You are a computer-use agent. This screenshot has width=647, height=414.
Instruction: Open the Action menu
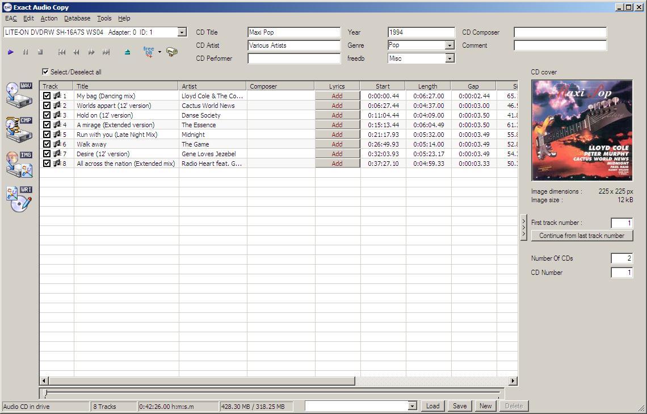(49, 18)
